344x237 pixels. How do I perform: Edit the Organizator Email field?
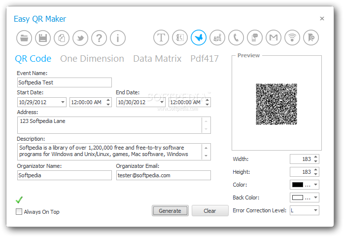tap(164, 175)
